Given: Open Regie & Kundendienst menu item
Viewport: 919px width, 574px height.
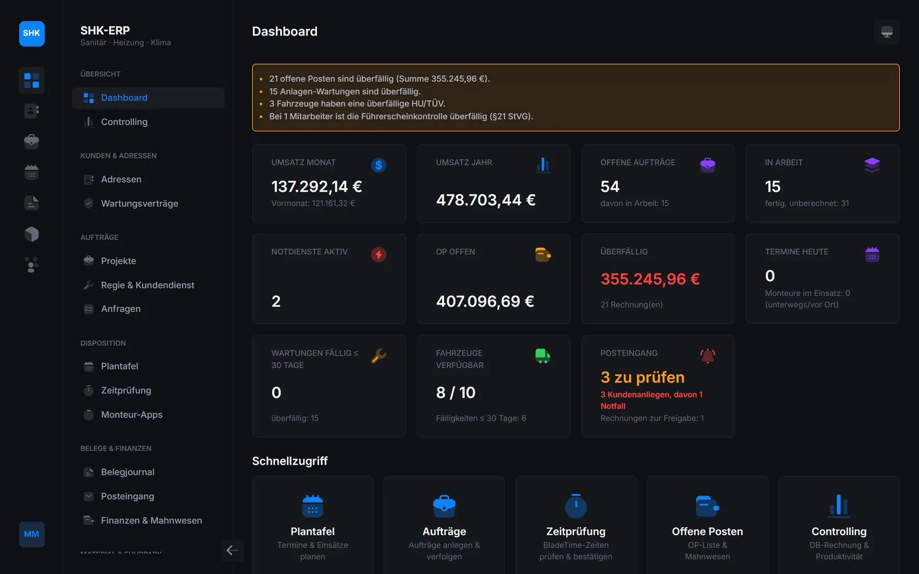Looking at the screenshot, I should 148,285.
